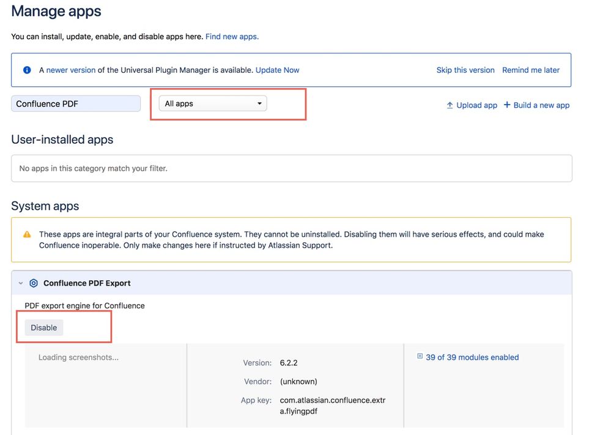Image resolution: width=611 pixels, height=435 pixels.
Task: Click the Loading screenshots... text
Action: pos(78,357)
